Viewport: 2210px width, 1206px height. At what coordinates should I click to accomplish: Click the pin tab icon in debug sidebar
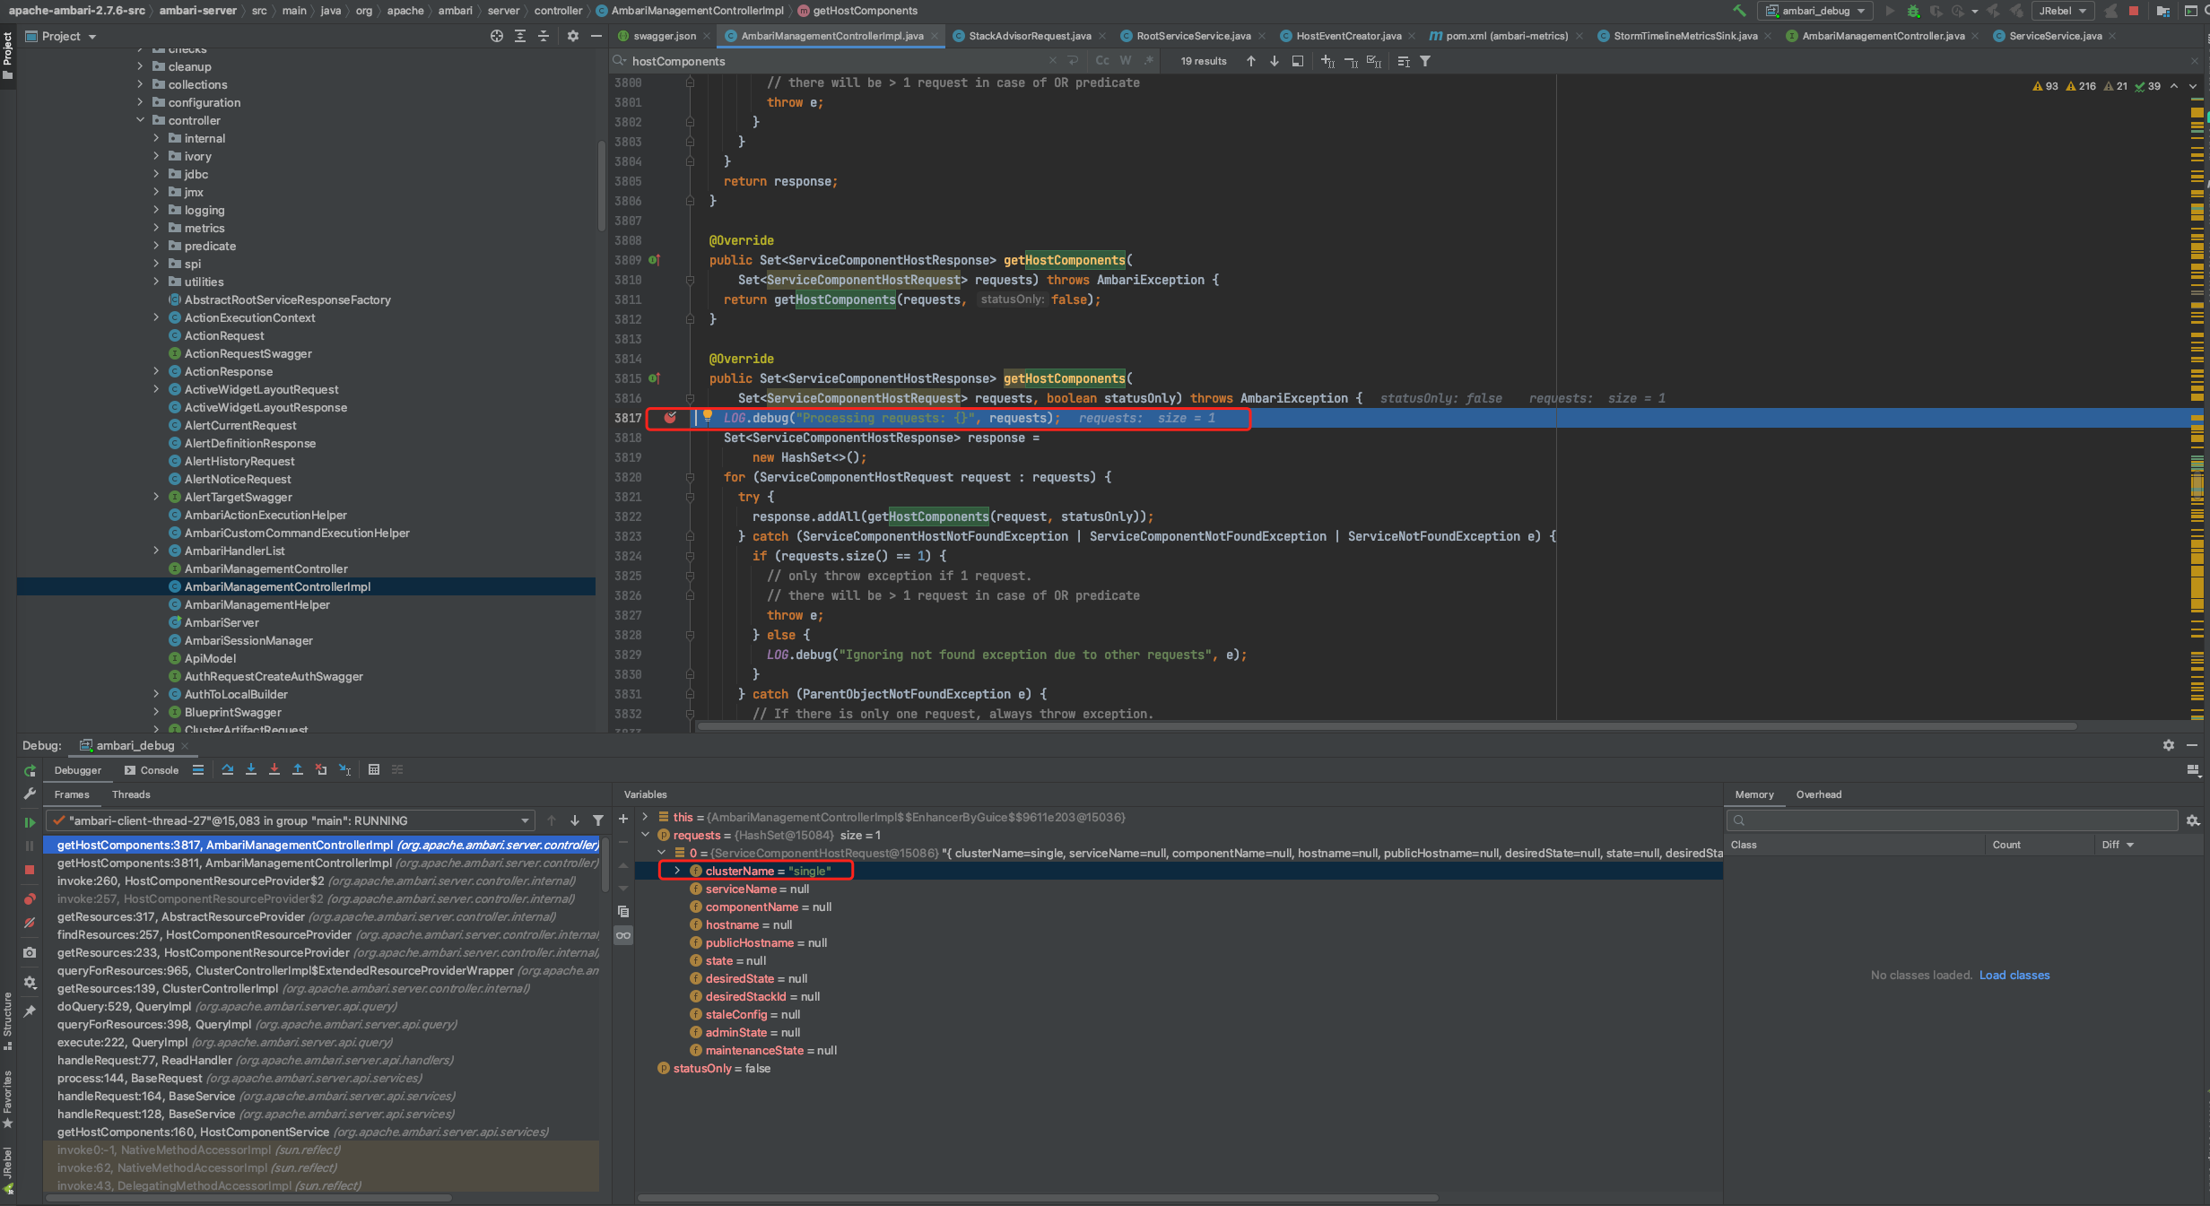pyautogui.click(x=30, y=1011)
